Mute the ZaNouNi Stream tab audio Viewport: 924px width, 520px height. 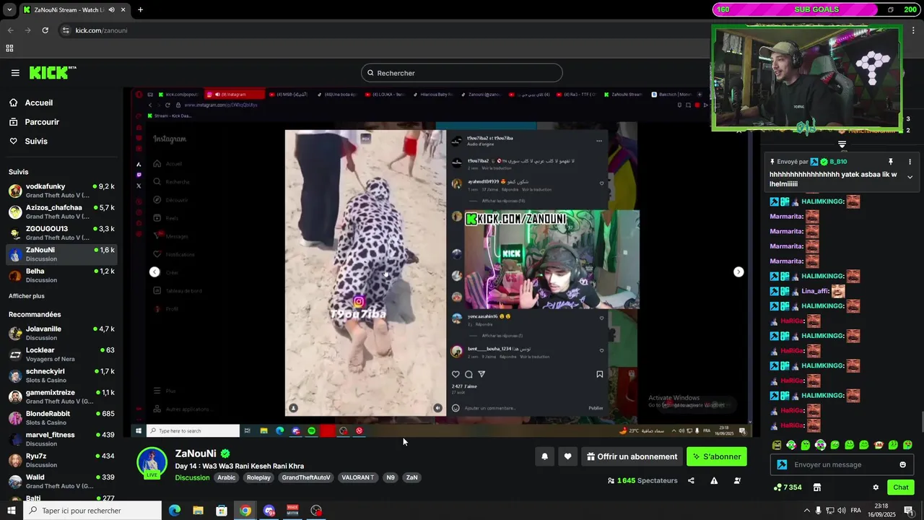(x=111, y=9)
